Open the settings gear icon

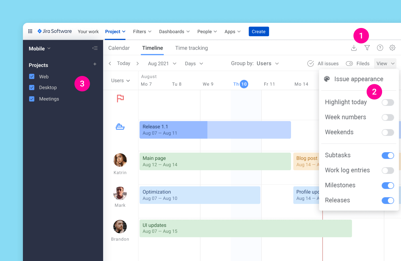click(x=392, y=48)
